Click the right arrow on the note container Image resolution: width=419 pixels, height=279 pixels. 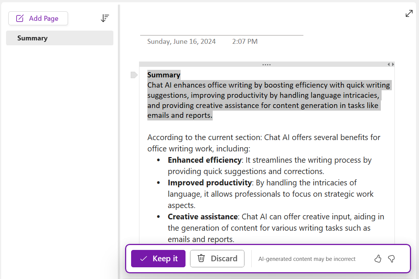(x=393, y=64)
